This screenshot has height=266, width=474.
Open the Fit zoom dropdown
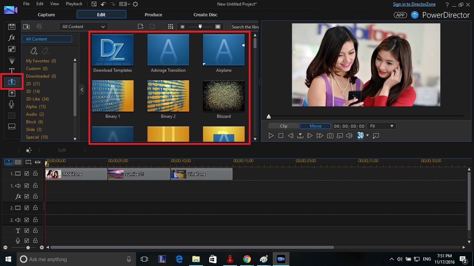tap(381, 126)
